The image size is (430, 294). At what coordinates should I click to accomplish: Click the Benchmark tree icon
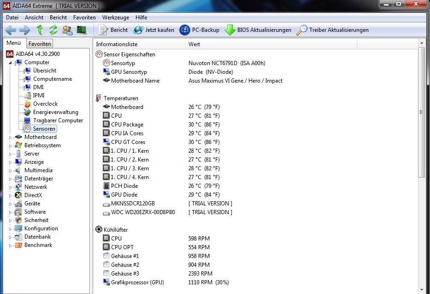(x=18, y=245)
